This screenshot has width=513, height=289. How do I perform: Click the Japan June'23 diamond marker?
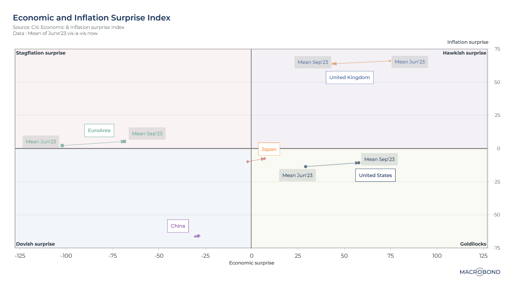248,161
